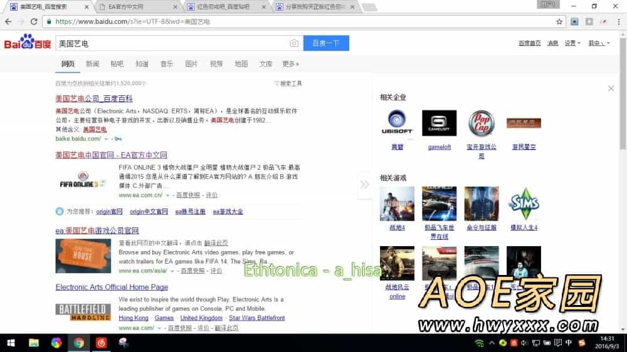Click the Baidu logo
This screenshot has width=627, height=352.
[28, 43]
